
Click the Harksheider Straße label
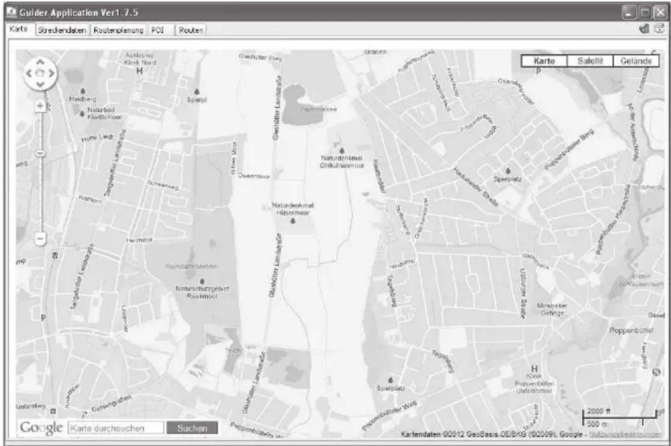click(476, 186)
